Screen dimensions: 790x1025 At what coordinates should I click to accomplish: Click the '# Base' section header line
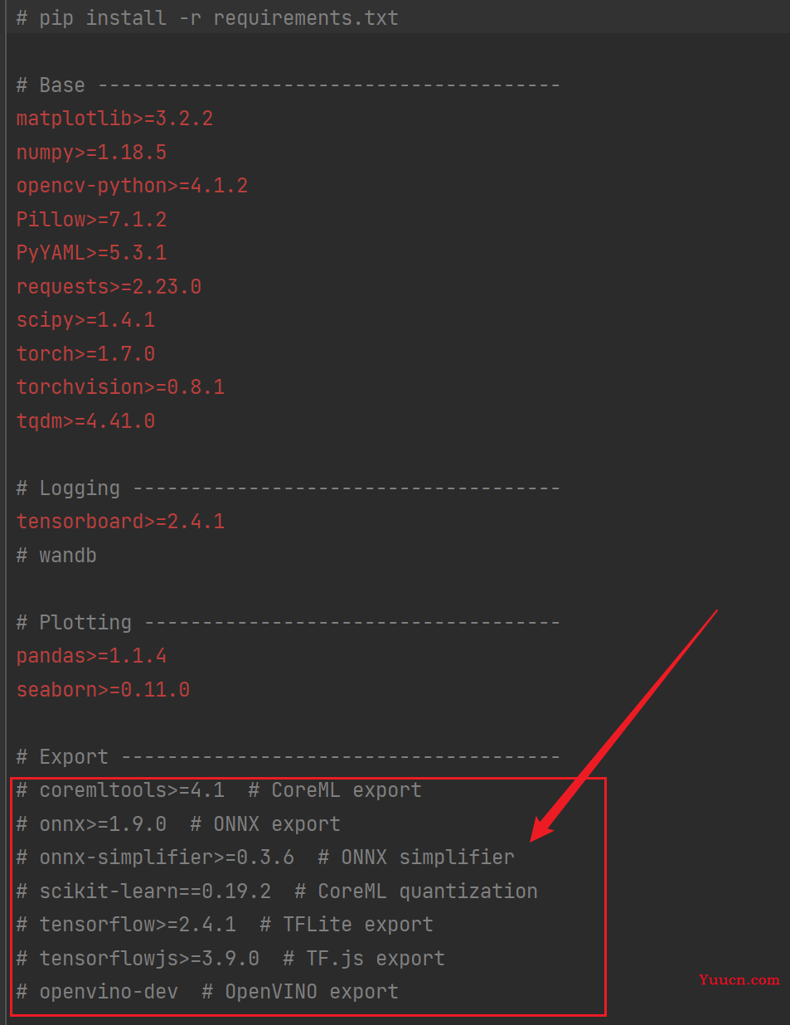[x=288, y=85]
